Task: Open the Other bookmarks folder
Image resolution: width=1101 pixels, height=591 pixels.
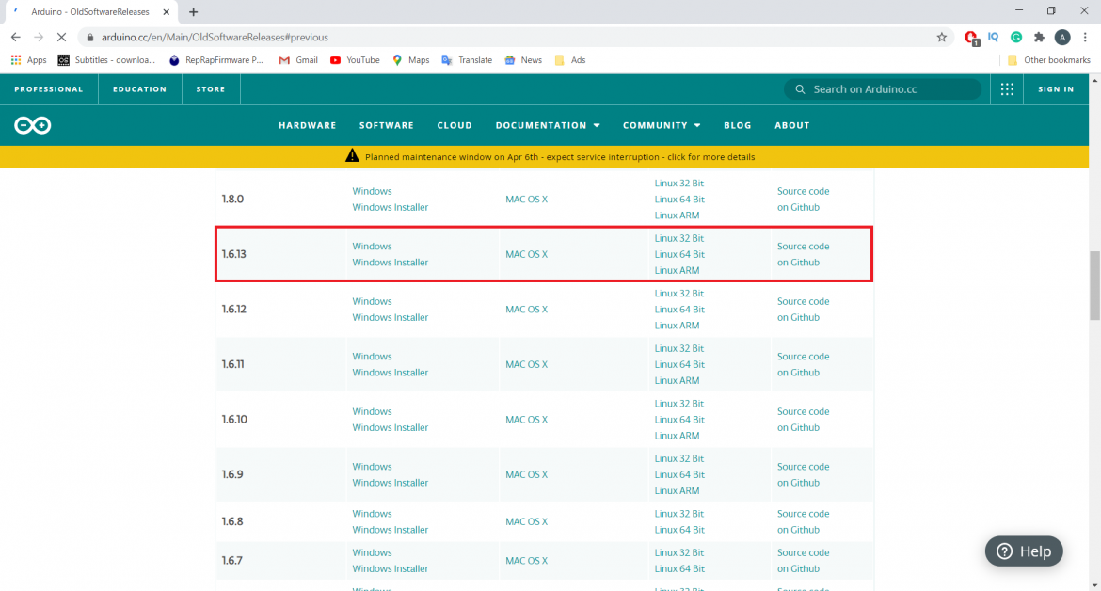Action: (x=1048, y=60)
